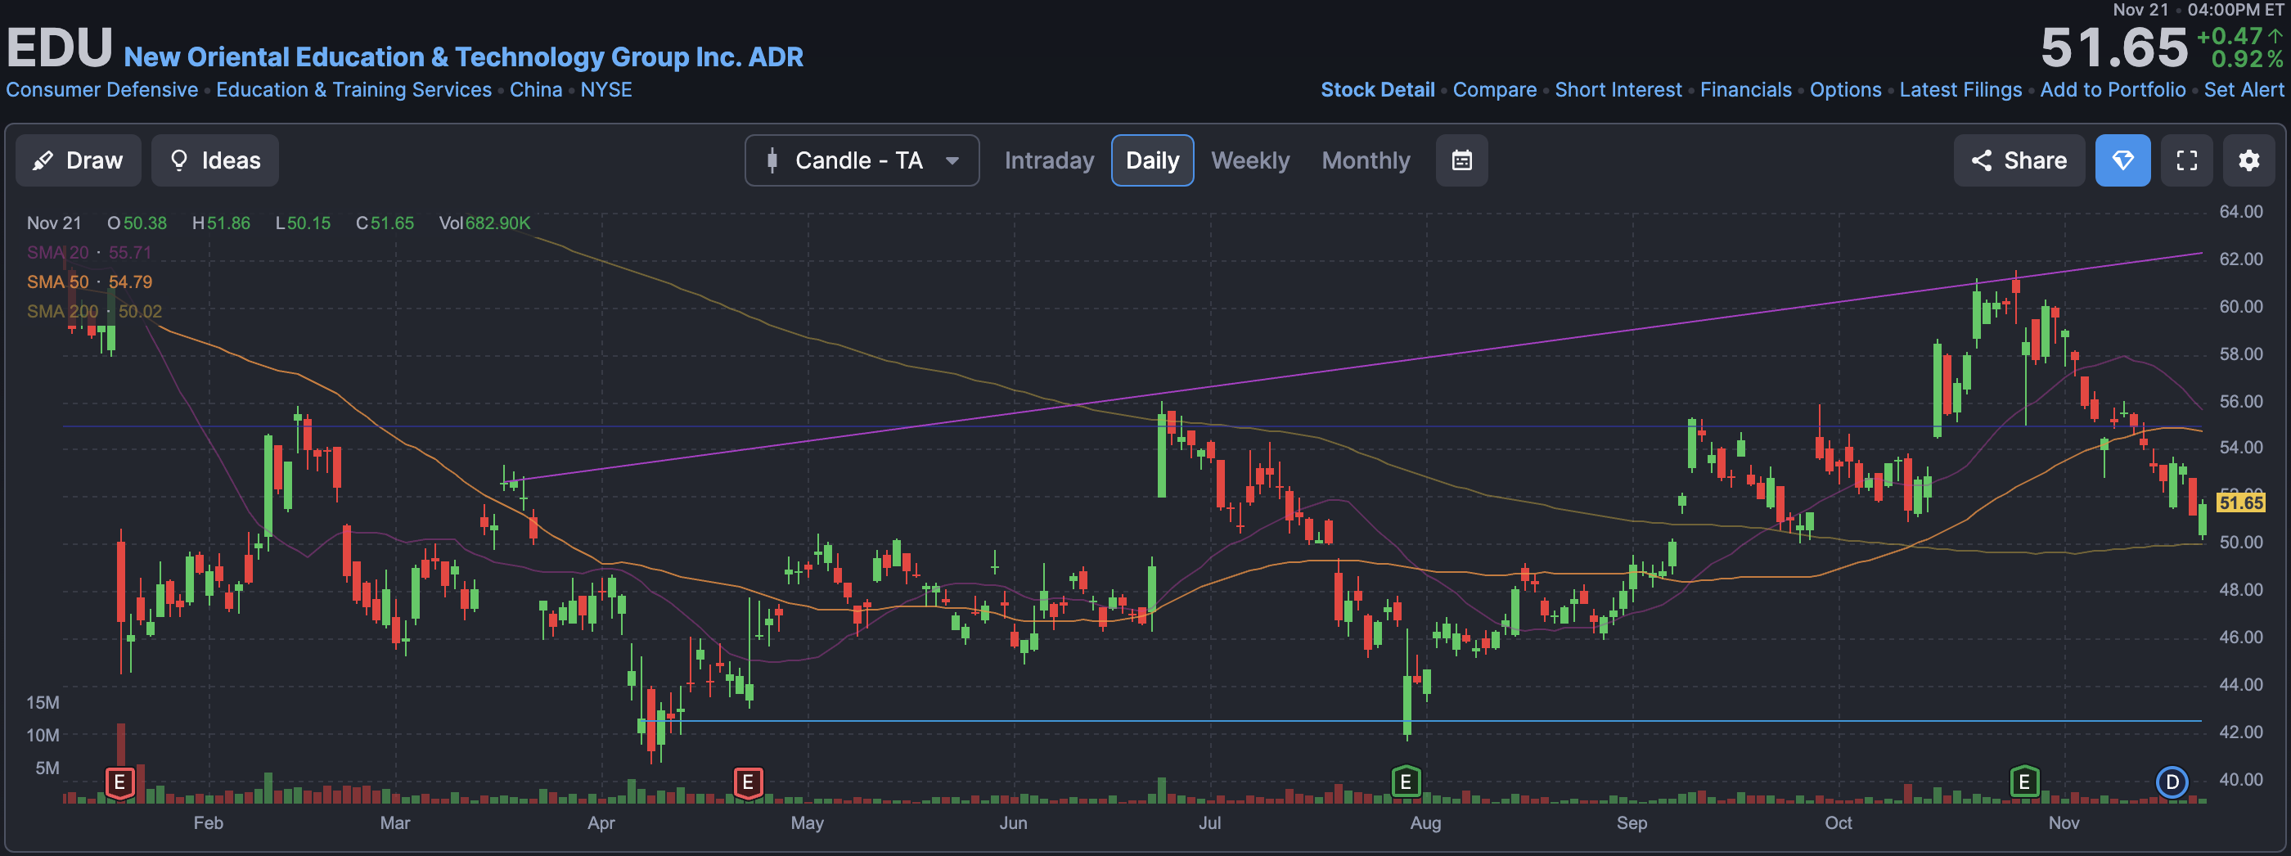The width and height of the screenshot is (2291, 856).
Task: Open Education & Training Services industry link
Action: 353,90
